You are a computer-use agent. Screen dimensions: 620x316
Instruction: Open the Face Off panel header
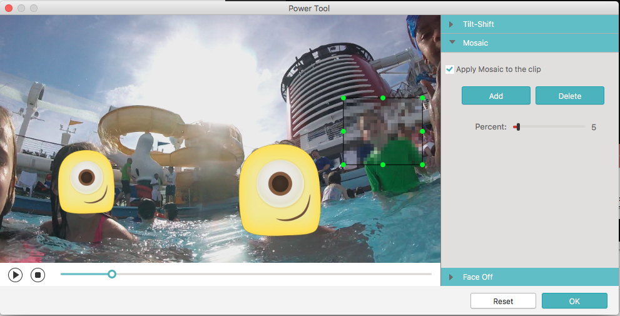click(x=531, y=277)
